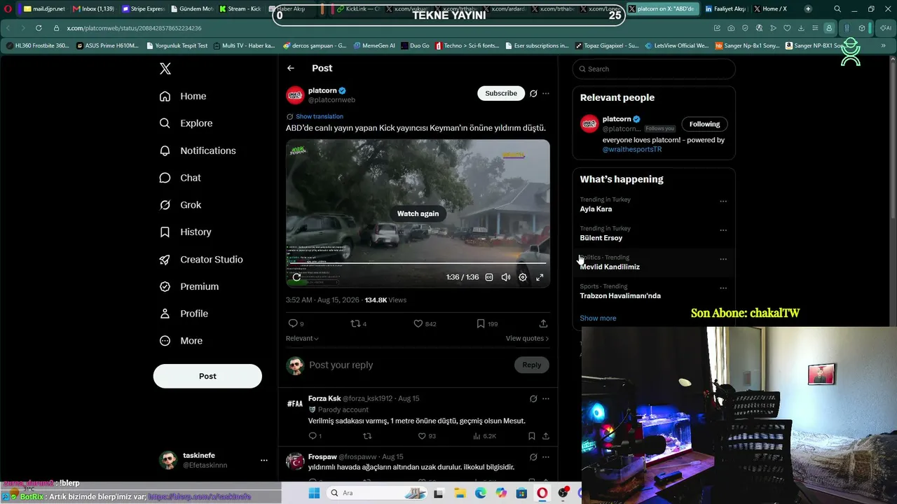
Task: Go back using the Post header arrow
Action: [291, 68]
